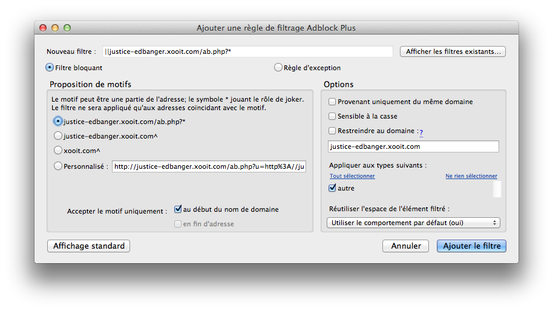Click the custom pattern URL field
553x311 pixels.
pos(209,166)
